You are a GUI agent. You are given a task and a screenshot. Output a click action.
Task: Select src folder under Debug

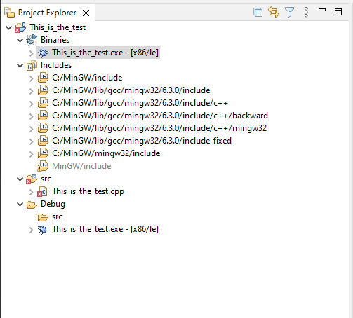[x=57, y=216]
